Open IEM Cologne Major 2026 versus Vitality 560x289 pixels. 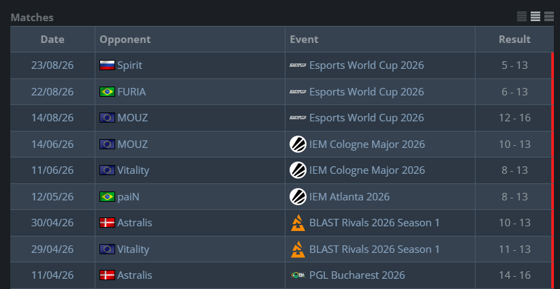click(367, 170)
